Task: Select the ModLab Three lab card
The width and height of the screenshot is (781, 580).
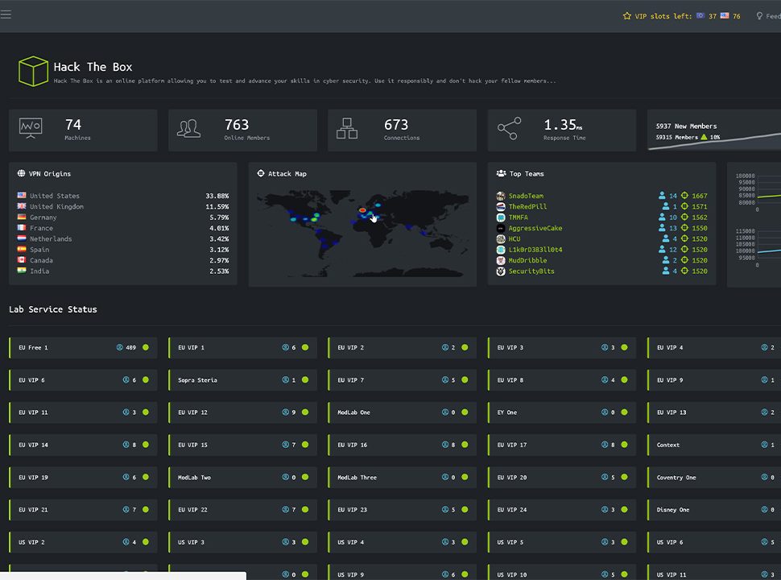Action: pyautogui.click(x=402, y=478)
